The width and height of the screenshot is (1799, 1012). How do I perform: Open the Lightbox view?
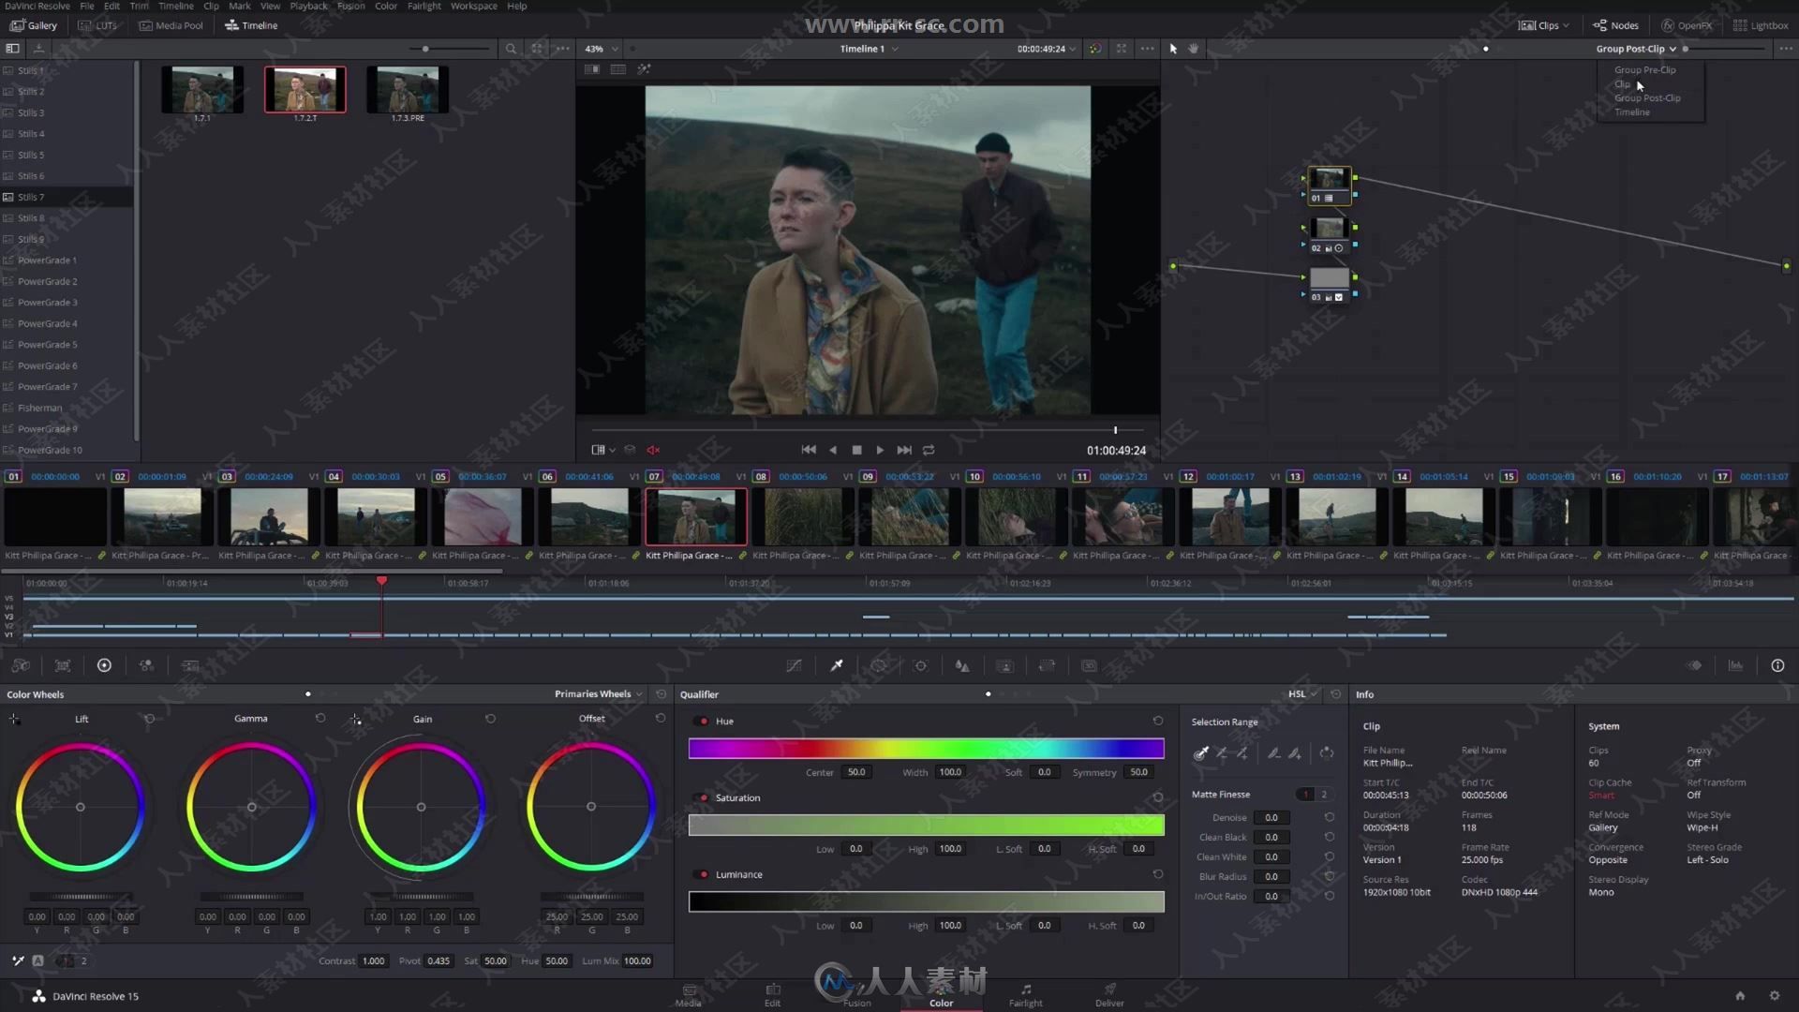pyautogui.click(x=1760, y=25)
